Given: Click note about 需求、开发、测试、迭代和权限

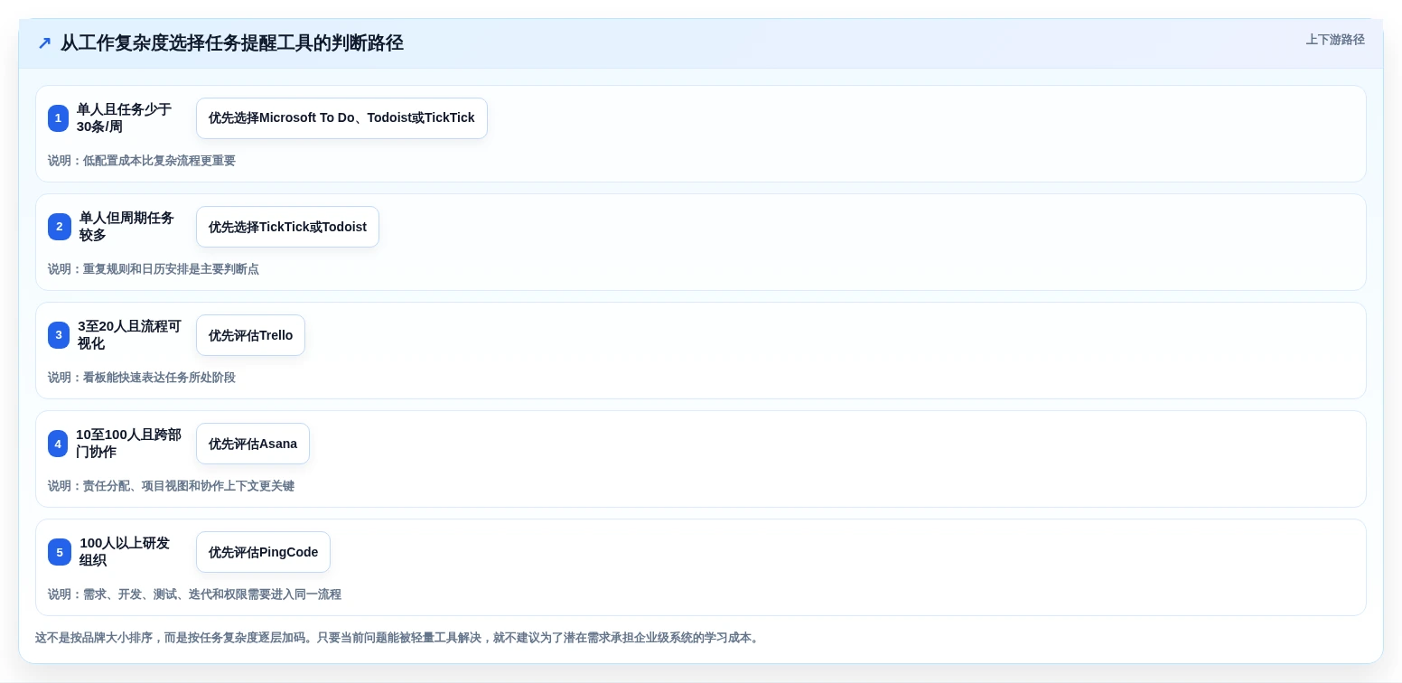Looking at the screenshot, I should coord(194,594).
